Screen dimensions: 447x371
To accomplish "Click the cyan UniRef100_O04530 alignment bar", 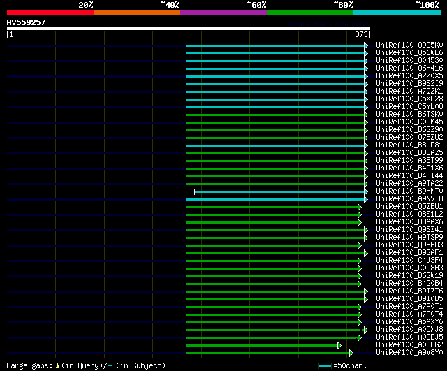I will coord(275,61).
